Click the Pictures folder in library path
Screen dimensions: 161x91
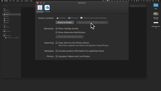click(x=73, y=18)
